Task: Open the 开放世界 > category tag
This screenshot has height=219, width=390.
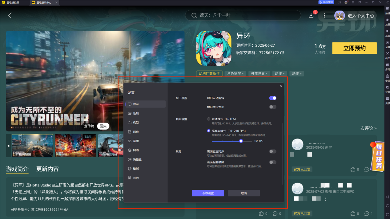Action: click(x=259, y=74)
